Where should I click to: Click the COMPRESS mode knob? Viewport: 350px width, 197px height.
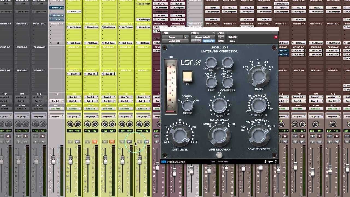227,82
